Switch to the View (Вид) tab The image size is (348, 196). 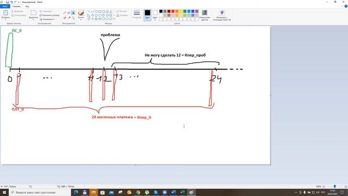(x=27, y=6)
